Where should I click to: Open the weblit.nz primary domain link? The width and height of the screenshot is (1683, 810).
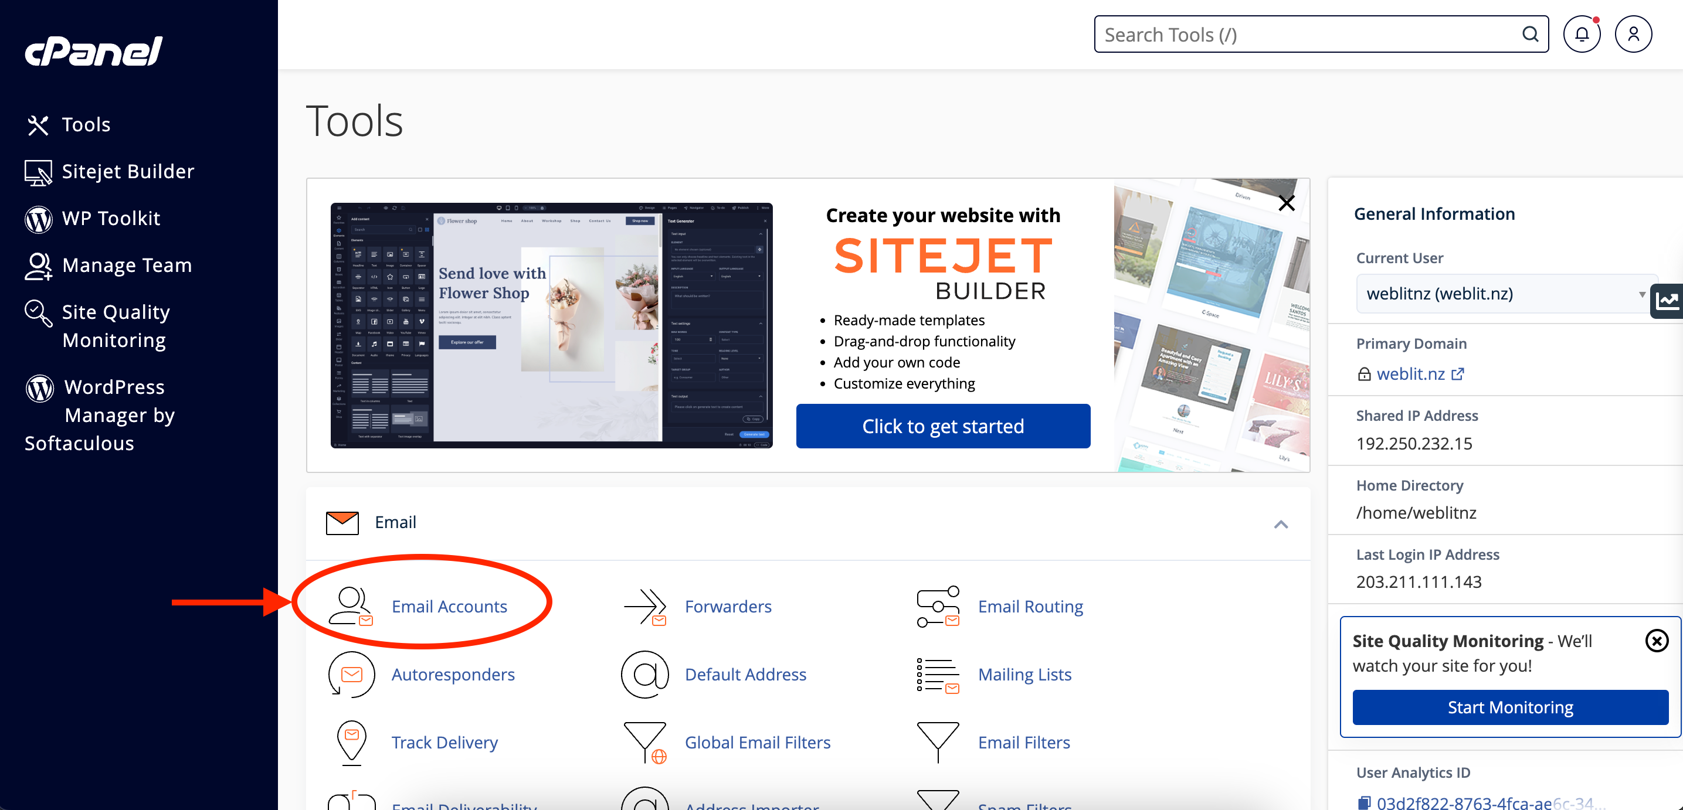[x=1410, y=374]
